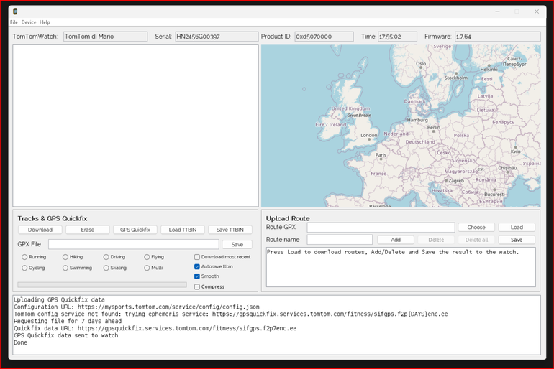
Task: Open the File menu
Action: tap(14, 22)
